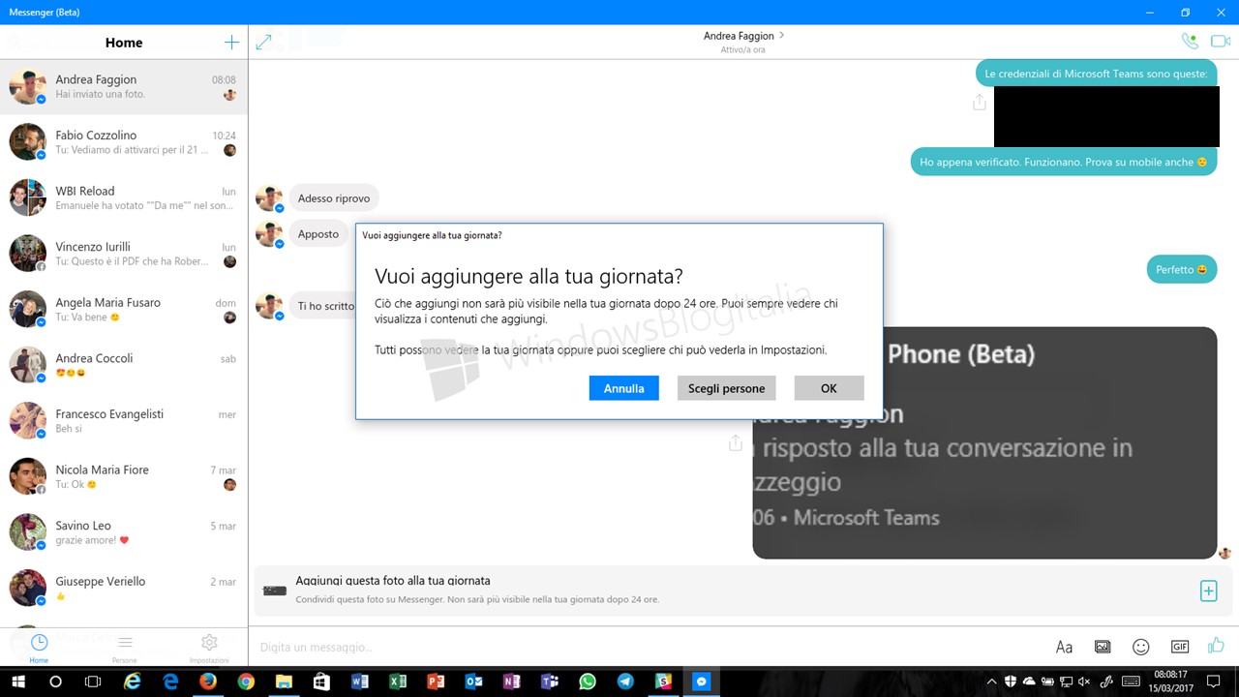Open the WBI Reload group chat
Viewport: 1239px width, 697px height.
(x=124, y=198)
